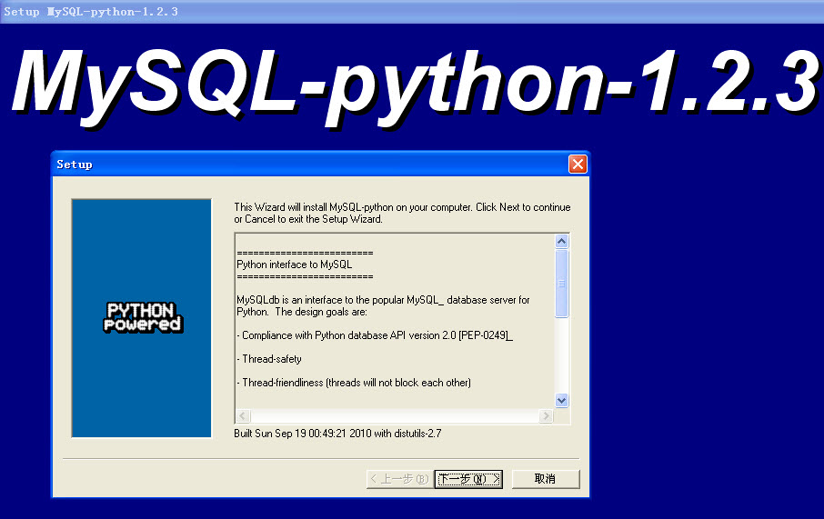Click the 'Python interface to MySQL' heading line
The image size is (824, 519).
click(x=294, y=264)
